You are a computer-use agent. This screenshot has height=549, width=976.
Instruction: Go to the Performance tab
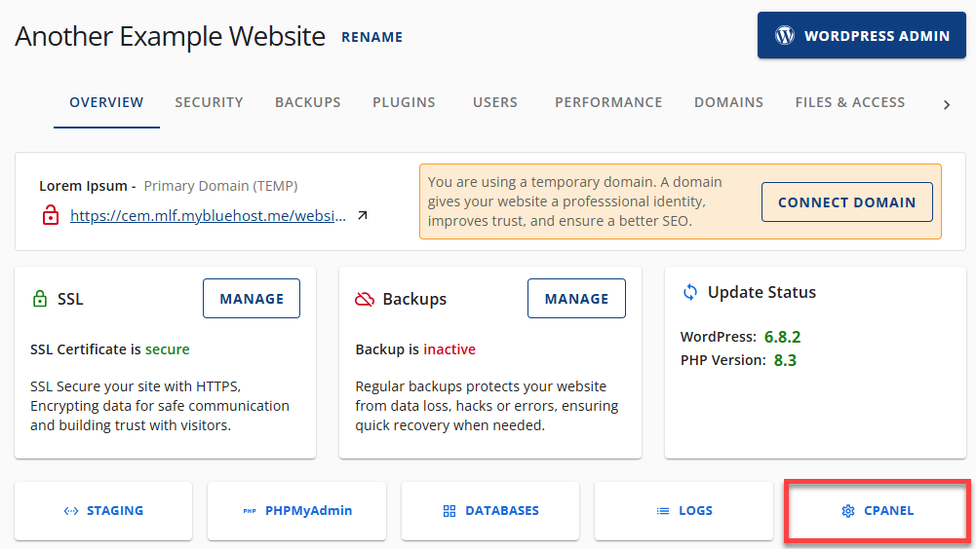coord(608,102)
